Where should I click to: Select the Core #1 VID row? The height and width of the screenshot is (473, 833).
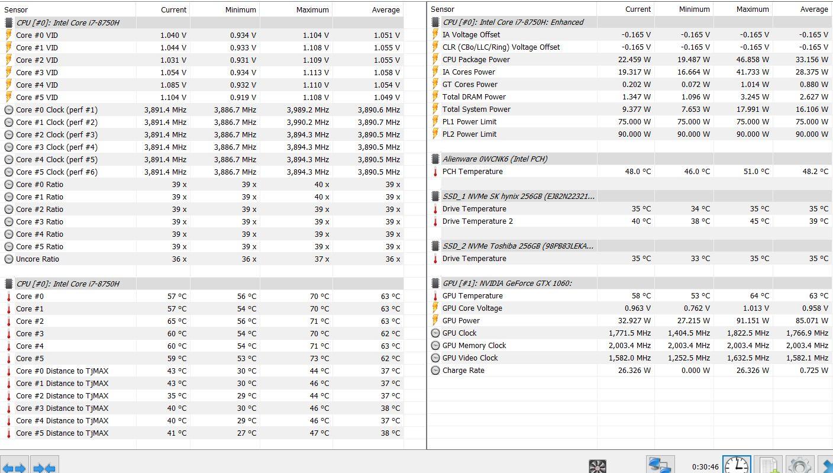202,47
